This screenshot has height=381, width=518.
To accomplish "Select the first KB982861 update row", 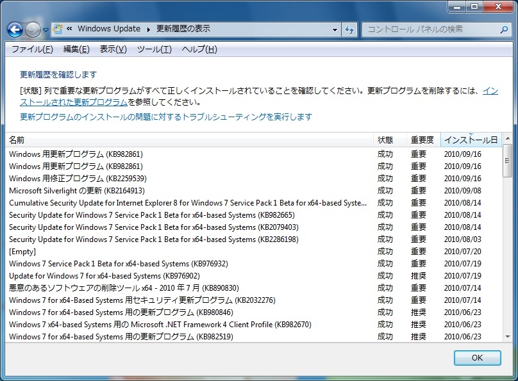I will pos(254,154).
